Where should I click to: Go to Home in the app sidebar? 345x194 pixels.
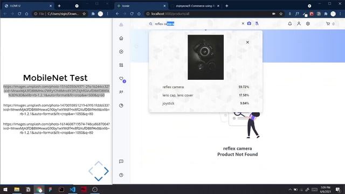(121, 38)
